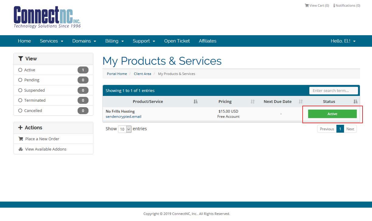This screenshot has height=221, width=372.
Task: Sort the Status column using its sort icon
Action: pyautogui.click(x=355, y=101)
